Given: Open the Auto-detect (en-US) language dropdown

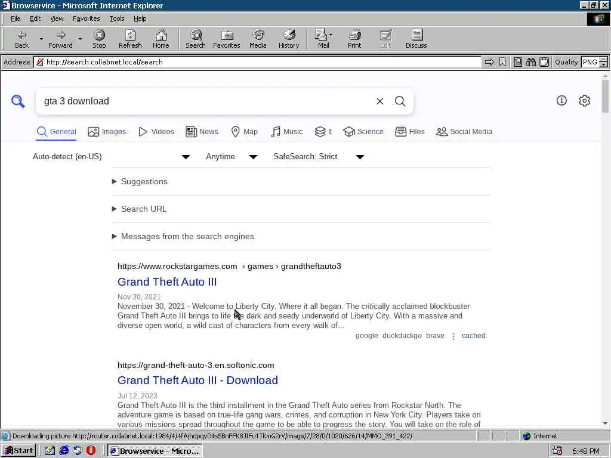Looking at the screenshot, I should [112, 157].
